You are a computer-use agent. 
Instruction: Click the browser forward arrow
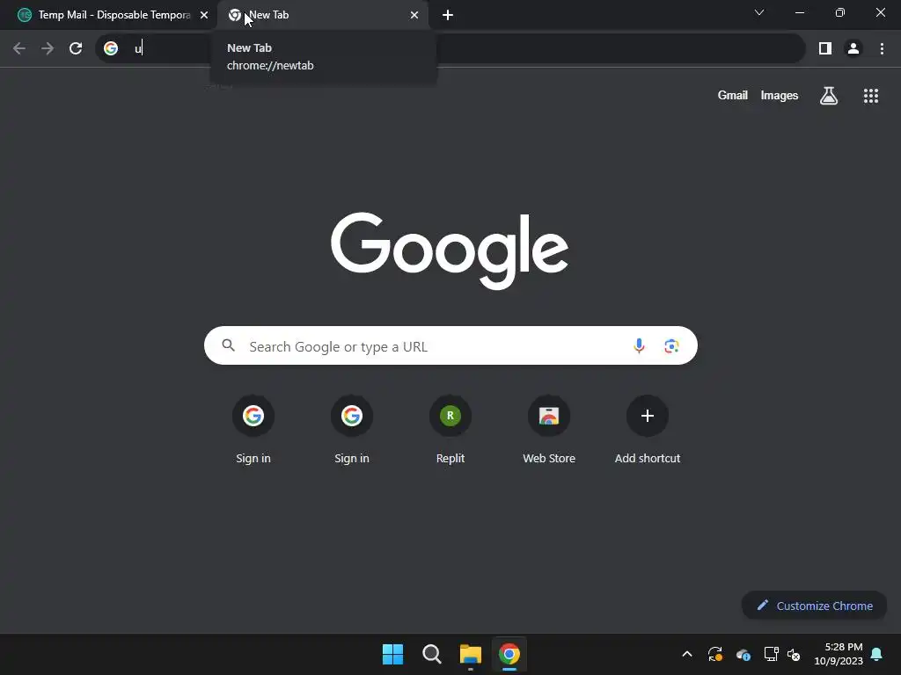[x=48, y=49]
